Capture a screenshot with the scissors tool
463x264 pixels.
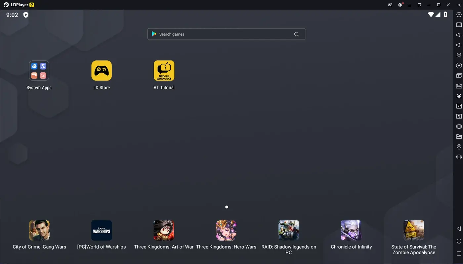click(x=459, y=96)
